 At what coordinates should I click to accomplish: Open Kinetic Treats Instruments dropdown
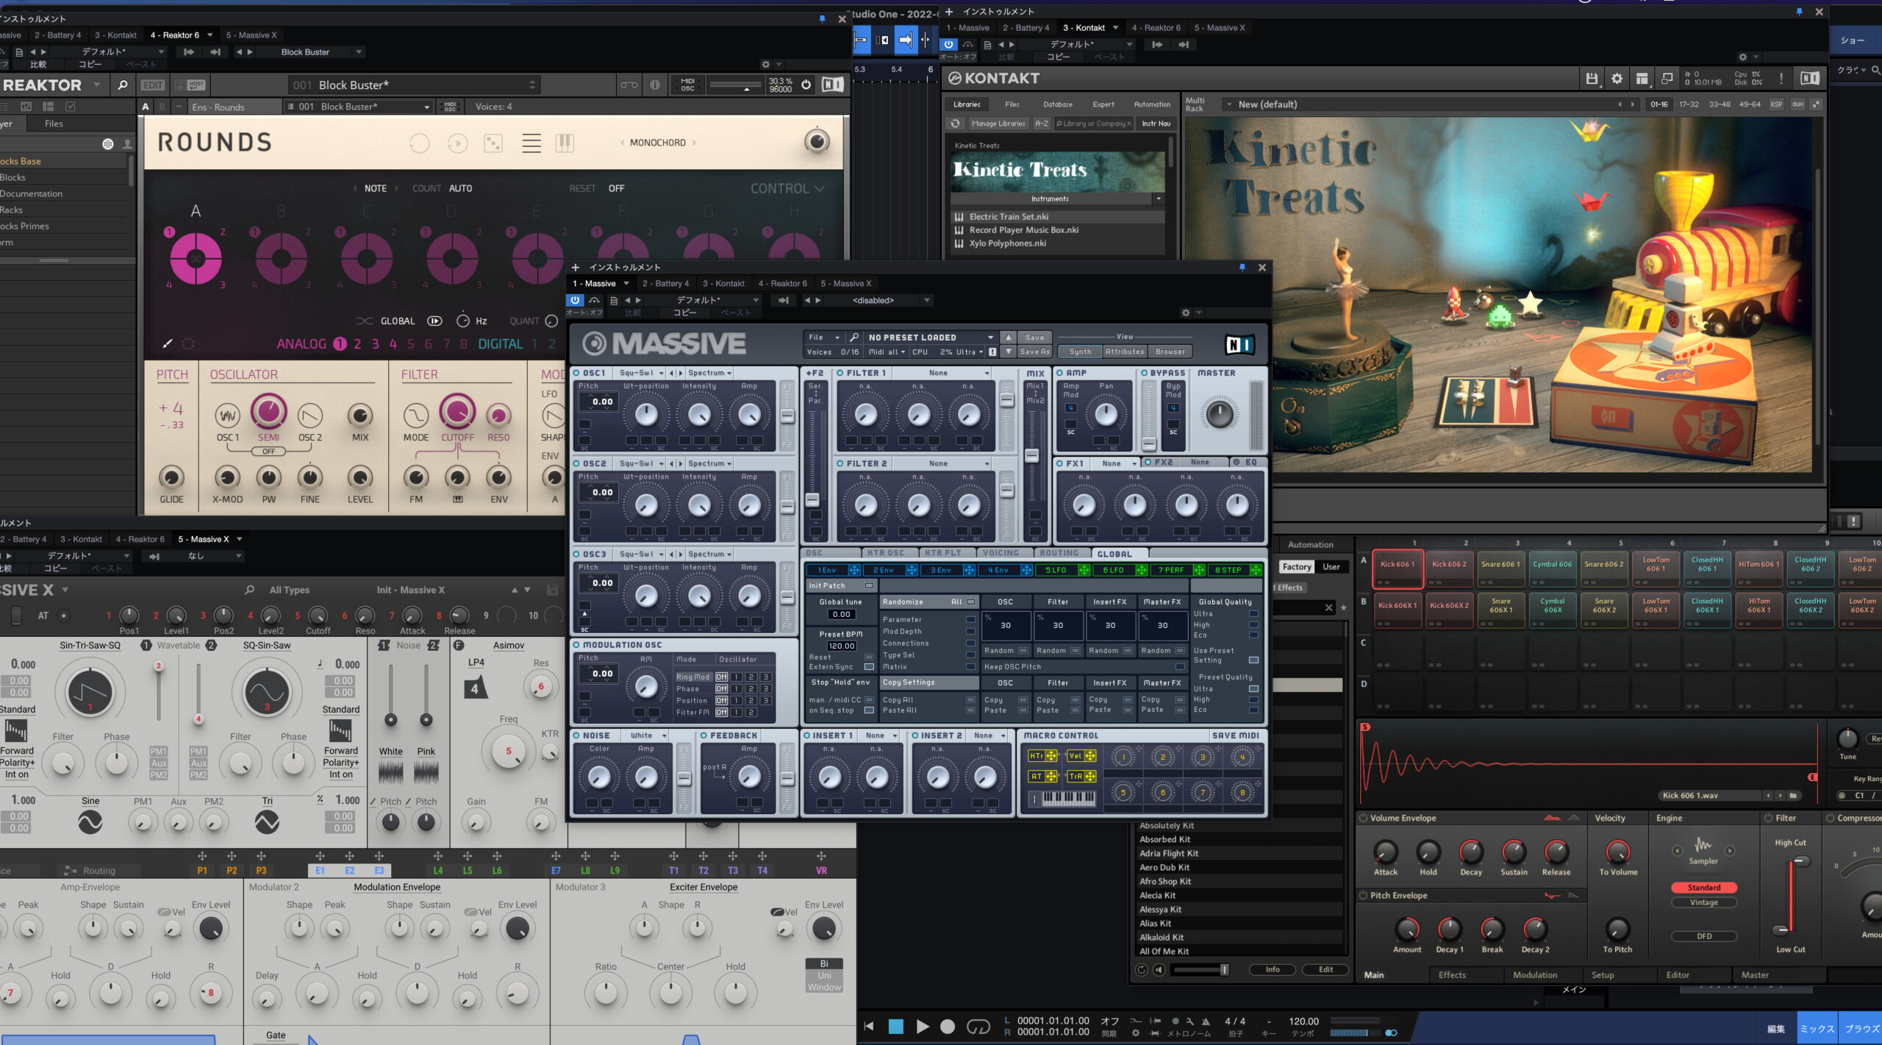[x=1159, y=199]
